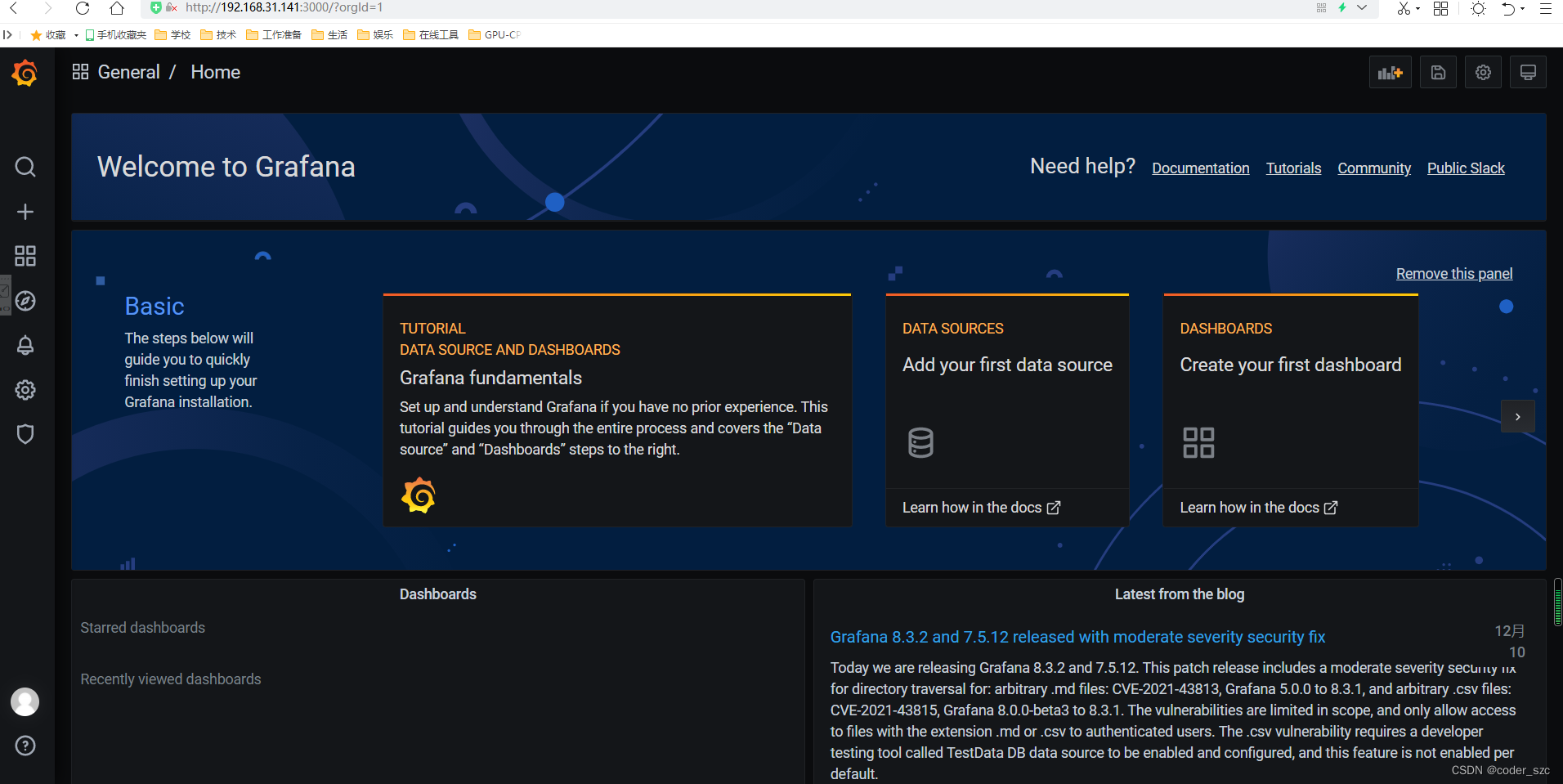Image resolution: width=1563 pixels, height=784 pixels.
Task: Reload the page with browser refresh icon
Action: pos(83,8)
